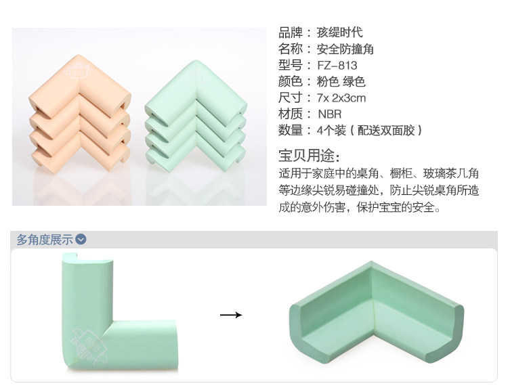Click the product name 安全防撞角

pyautogui.click(x=345, y=49)
